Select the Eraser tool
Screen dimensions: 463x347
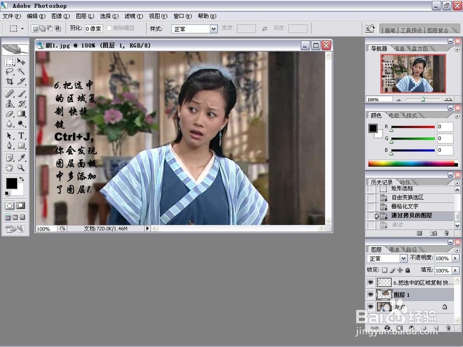coord(9,112)
